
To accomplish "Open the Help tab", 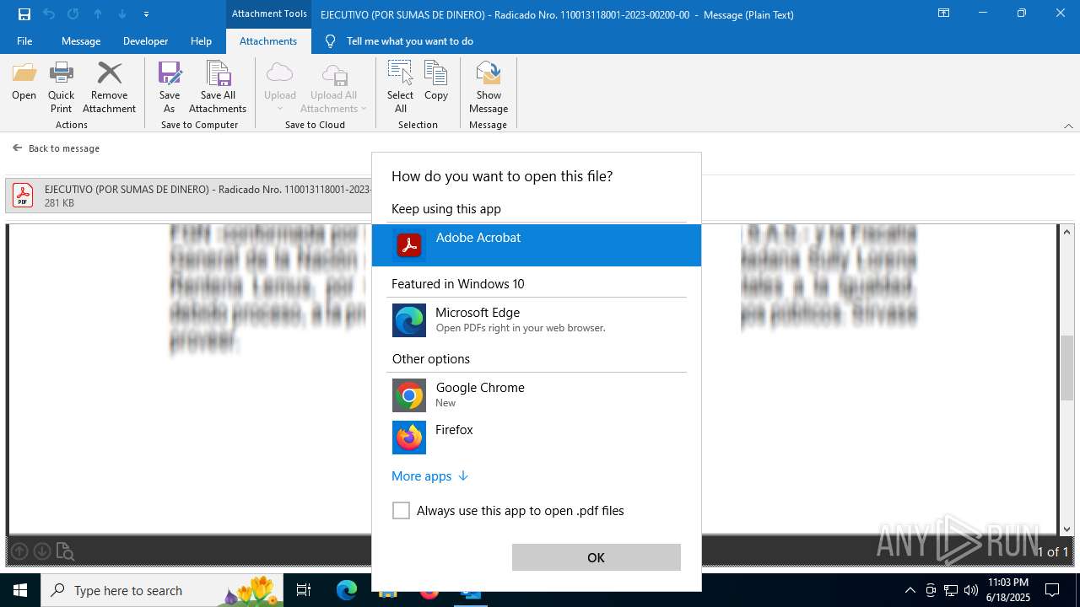I will (x=201, y=40).
